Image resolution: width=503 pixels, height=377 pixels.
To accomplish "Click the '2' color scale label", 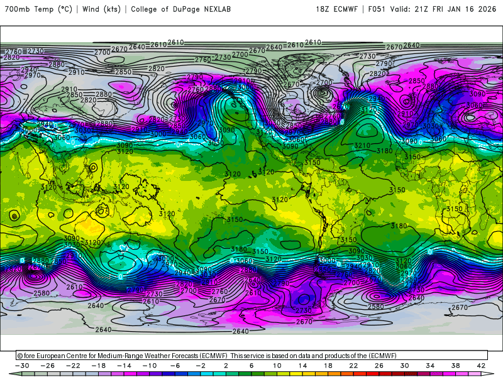I will click(226, 366).
